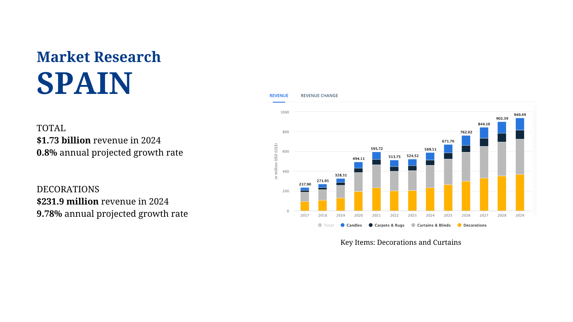Viewport: 573px width, 322px height.
Task: Toggle the Total legend dot
Action: coord(320,225)
